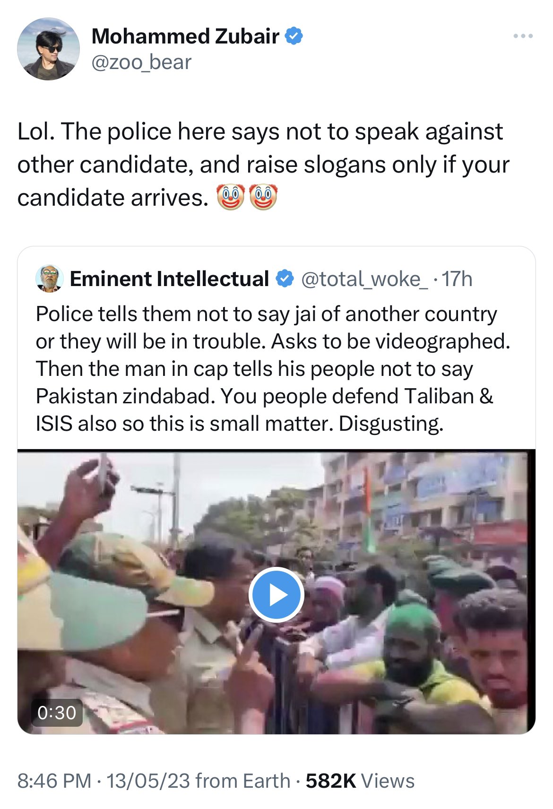Click the 0:30 video duration label
This screenshot has width=553, height=809.
(57, 712)
